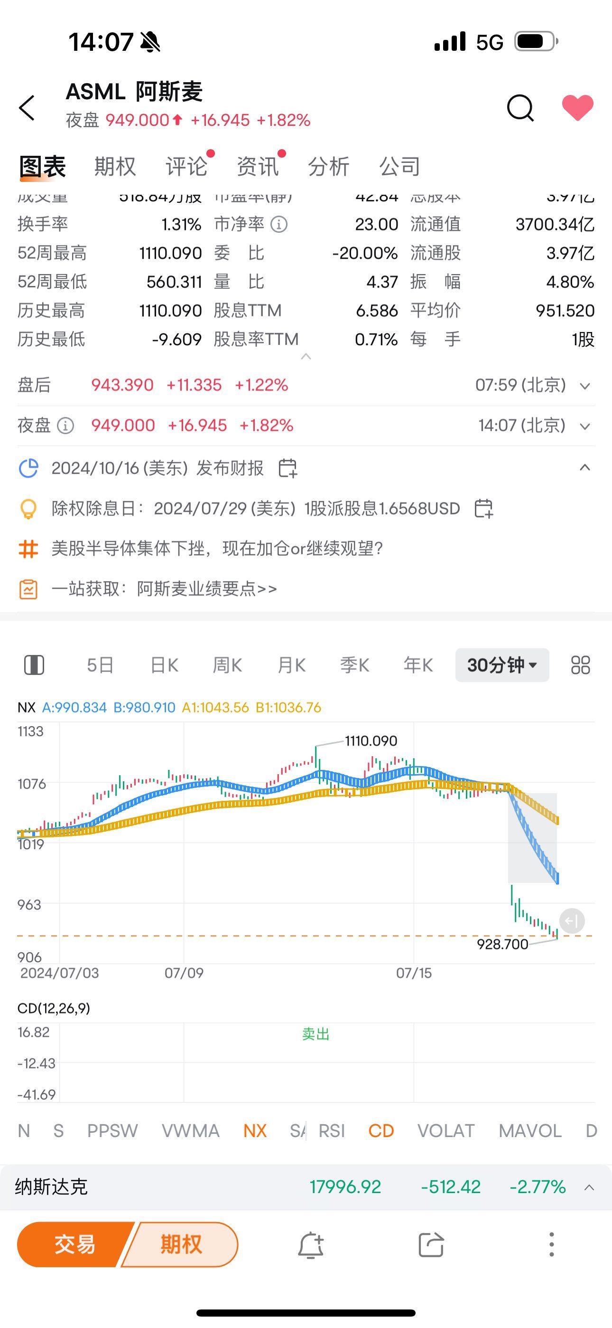Toggle the CD indicator
Viewport: 612px width, 1328px height.
coord(381,1130)
